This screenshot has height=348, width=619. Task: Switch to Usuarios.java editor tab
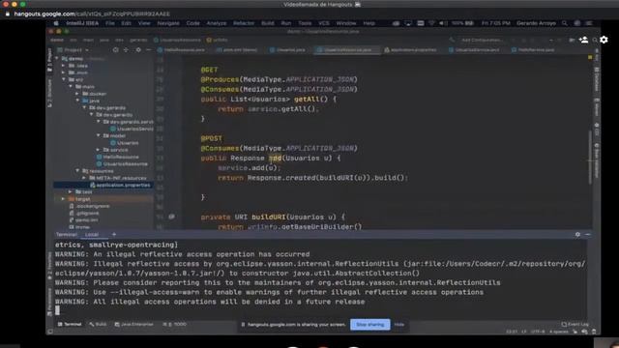tap(287, 50)
